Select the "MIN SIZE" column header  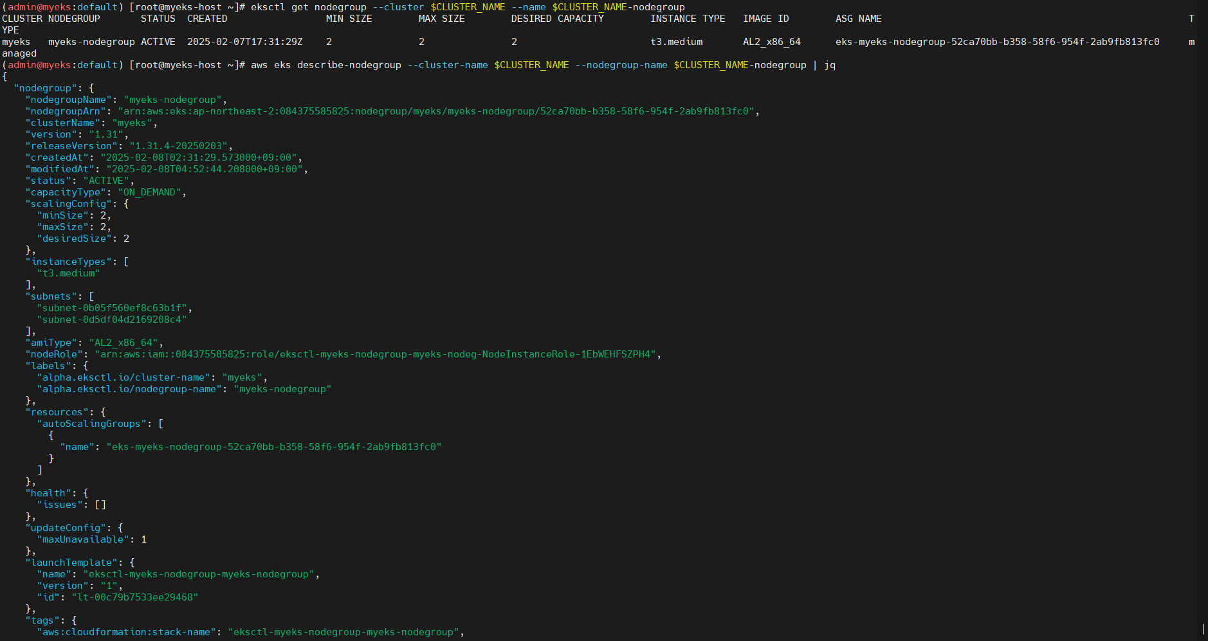coord(349,19)
